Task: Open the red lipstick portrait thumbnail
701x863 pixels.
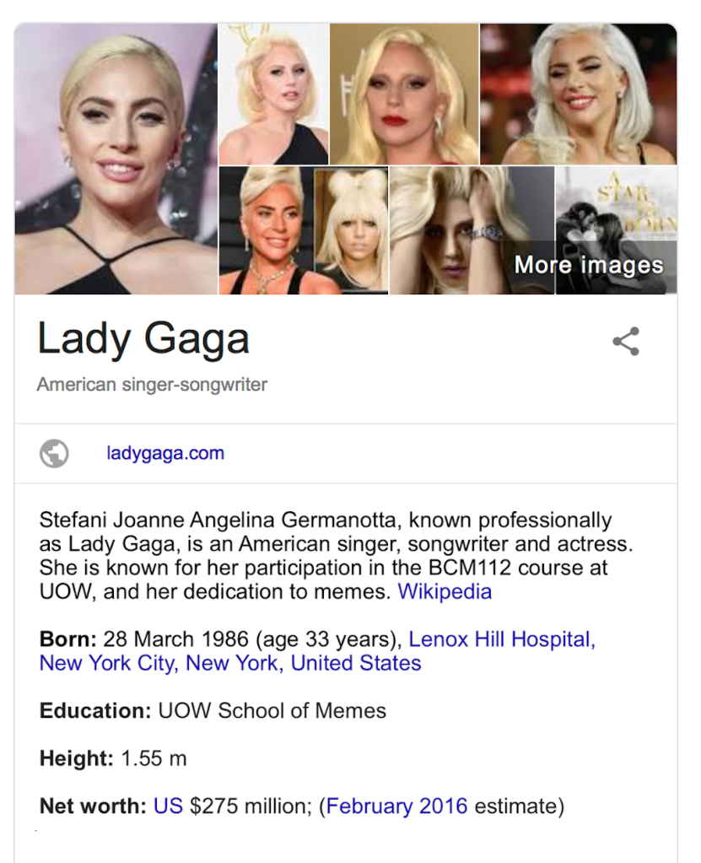Action: (404, 94)
